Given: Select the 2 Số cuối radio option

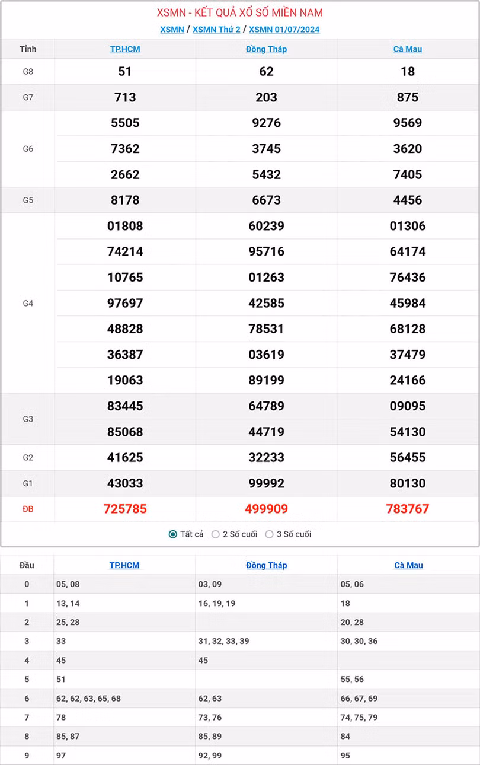Looking at the screenshot, I should click(216, 534).
